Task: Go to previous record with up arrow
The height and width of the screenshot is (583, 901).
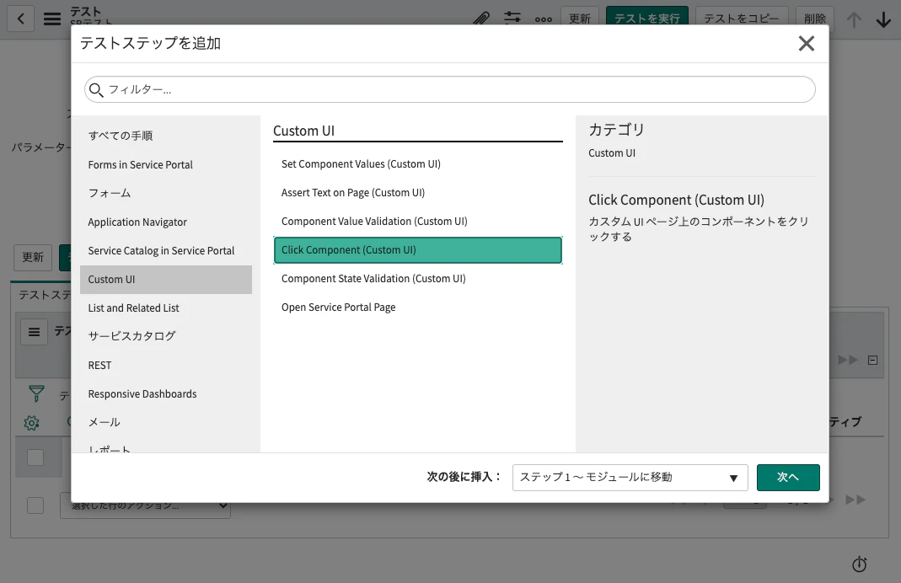Action: point(854,19)
